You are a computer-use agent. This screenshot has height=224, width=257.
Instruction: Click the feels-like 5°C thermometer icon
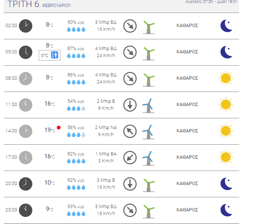55,55
